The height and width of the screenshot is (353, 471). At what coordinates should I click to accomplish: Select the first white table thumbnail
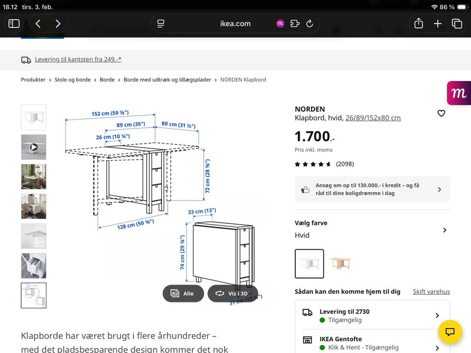point(34,117)
